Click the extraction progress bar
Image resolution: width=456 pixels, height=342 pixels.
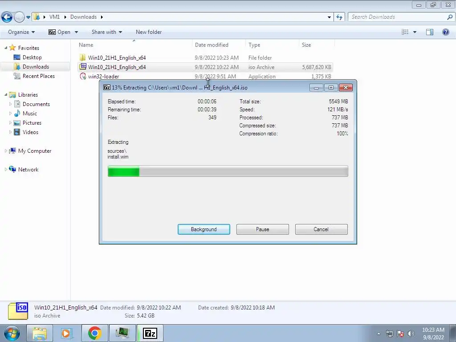228,171
